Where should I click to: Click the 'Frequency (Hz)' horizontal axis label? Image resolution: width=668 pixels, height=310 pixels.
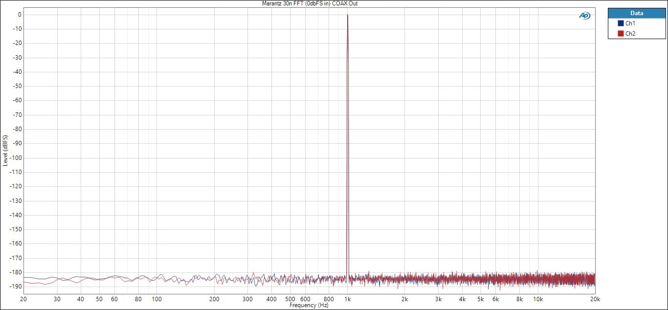[309, 305]
